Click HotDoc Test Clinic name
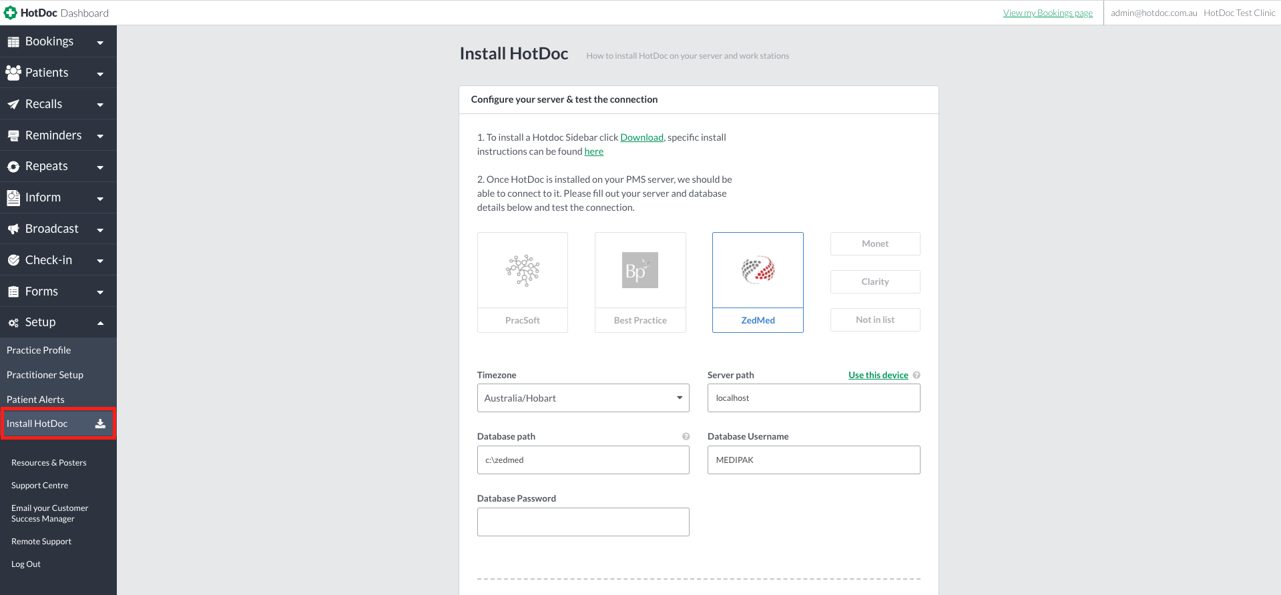Screen dimensions: 1281x595 [1239, 13]
